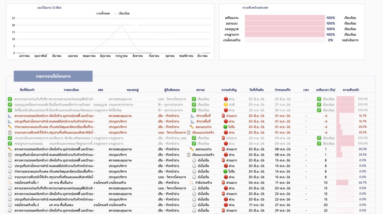383x214 pixels.
Task: Click the ด่วนมาก alarm icon in เจาะเสาเข็ม row
Action: pyautogui.click(x=223, y=138)
